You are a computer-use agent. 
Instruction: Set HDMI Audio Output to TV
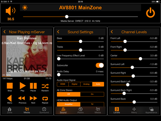click(92, 104)
